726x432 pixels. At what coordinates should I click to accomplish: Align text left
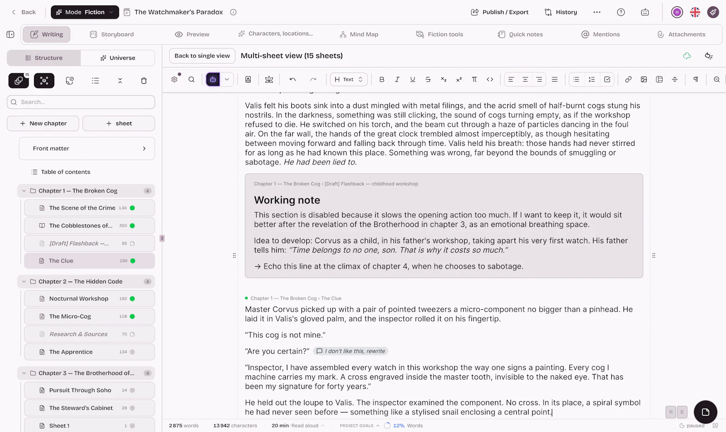coord(511,79)
